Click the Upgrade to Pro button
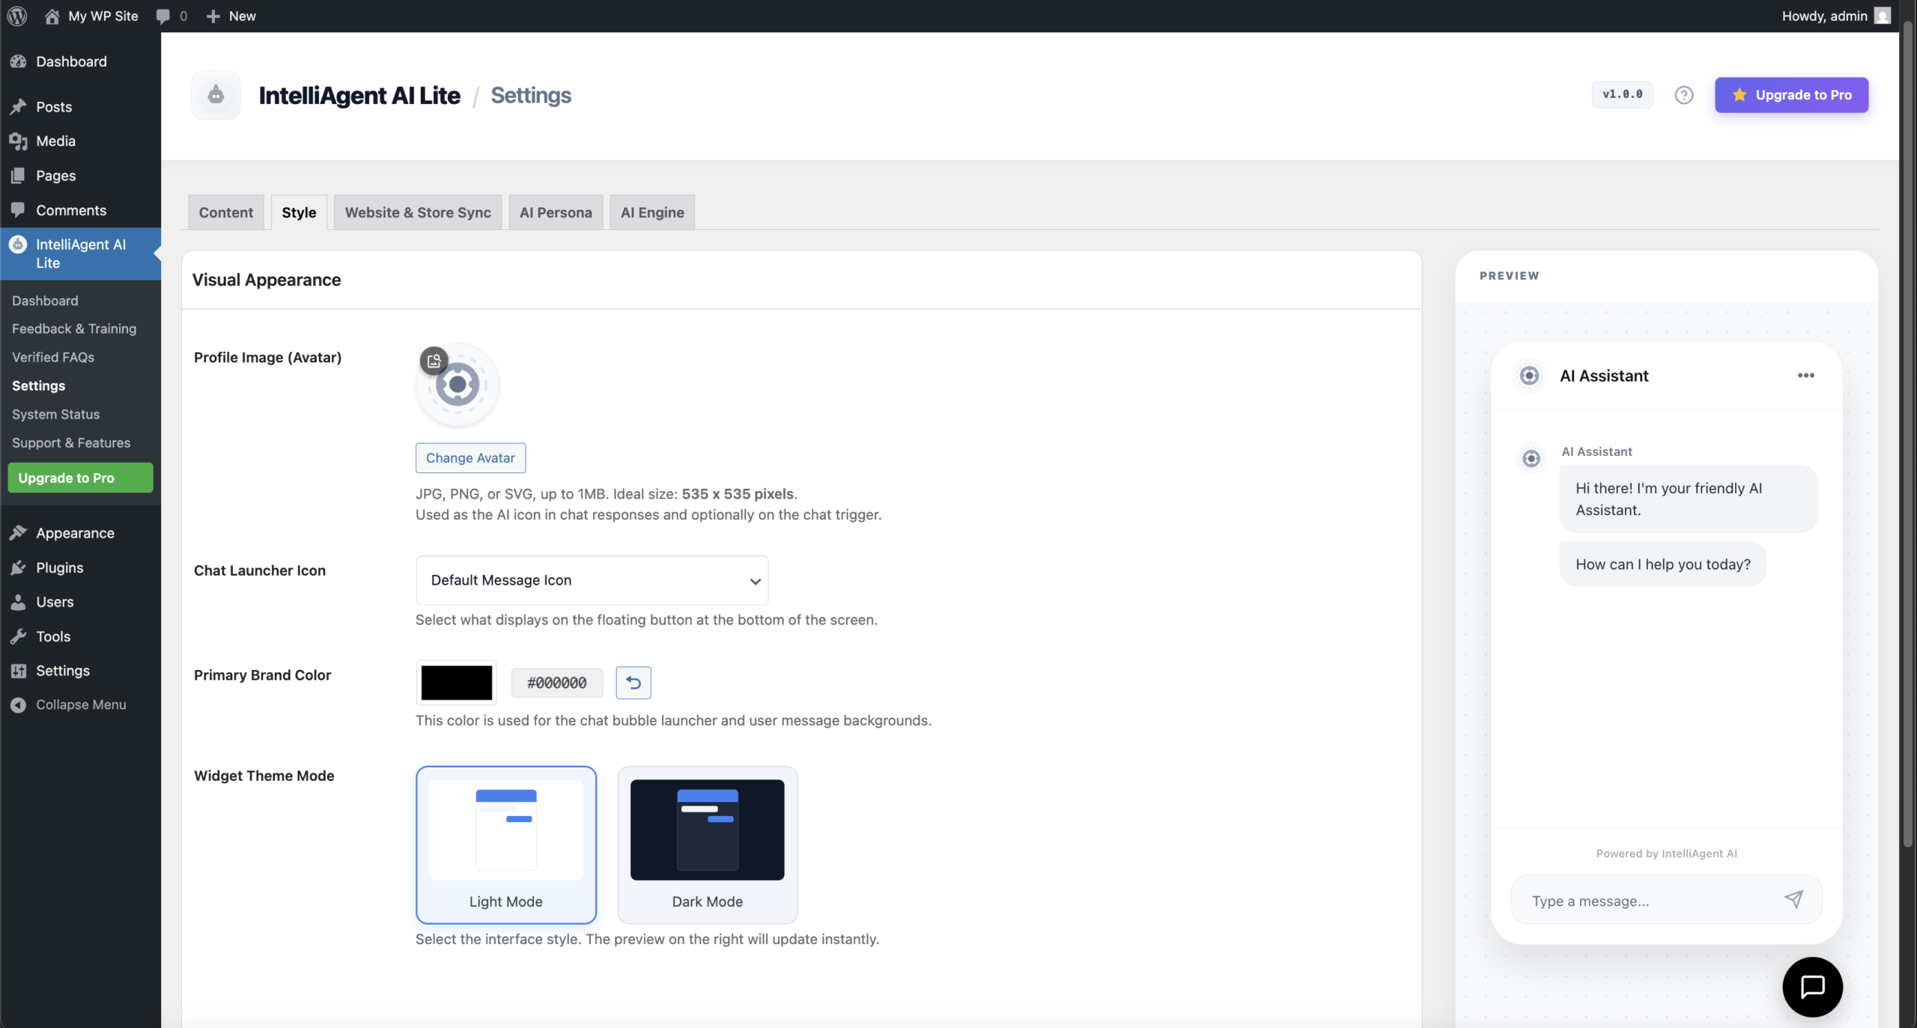This screenshot has width=1917, height=1028. click(1791, 94)
